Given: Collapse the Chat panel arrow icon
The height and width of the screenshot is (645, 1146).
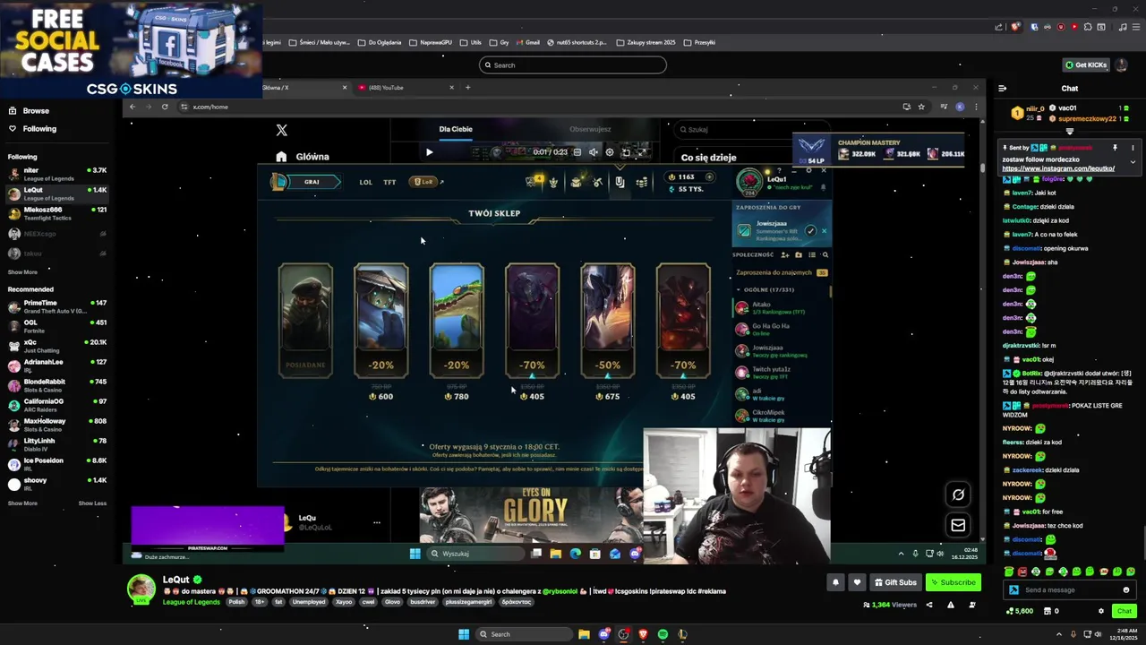Looking at the screenshot, I should pos(1002,89).
